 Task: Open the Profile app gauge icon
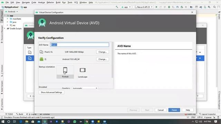(177, 7)
